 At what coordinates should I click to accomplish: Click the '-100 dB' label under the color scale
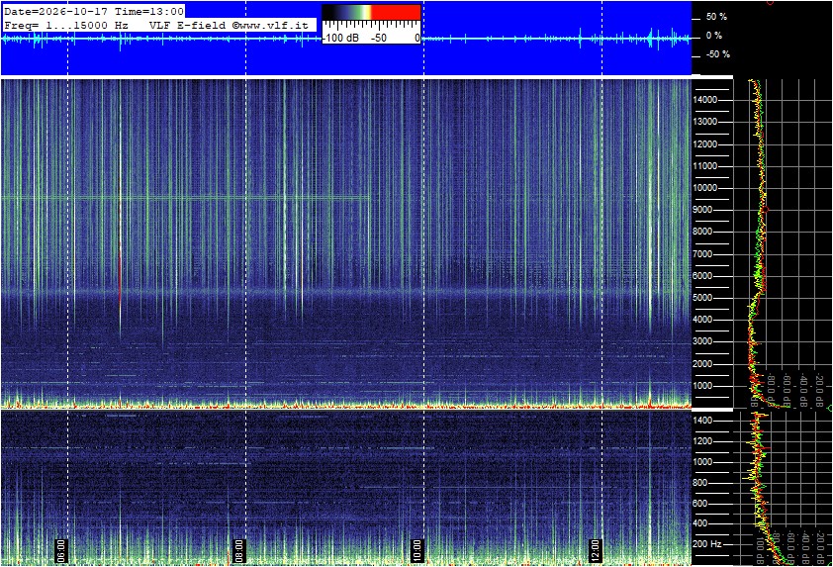click(x=341, y=38)
